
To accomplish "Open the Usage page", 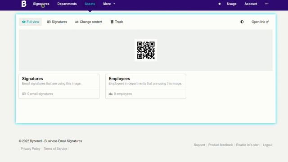I will [232, 4].
